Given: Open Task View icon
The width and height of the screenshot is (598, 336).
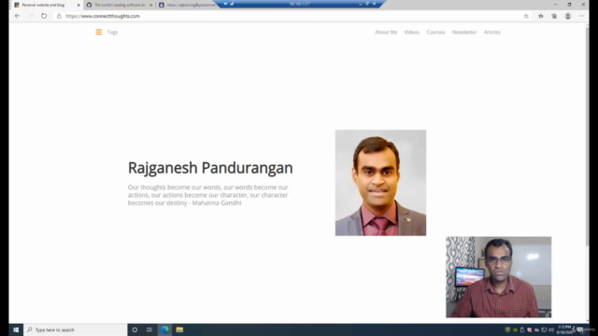Looking at the screenshot, I should (149, 329).
